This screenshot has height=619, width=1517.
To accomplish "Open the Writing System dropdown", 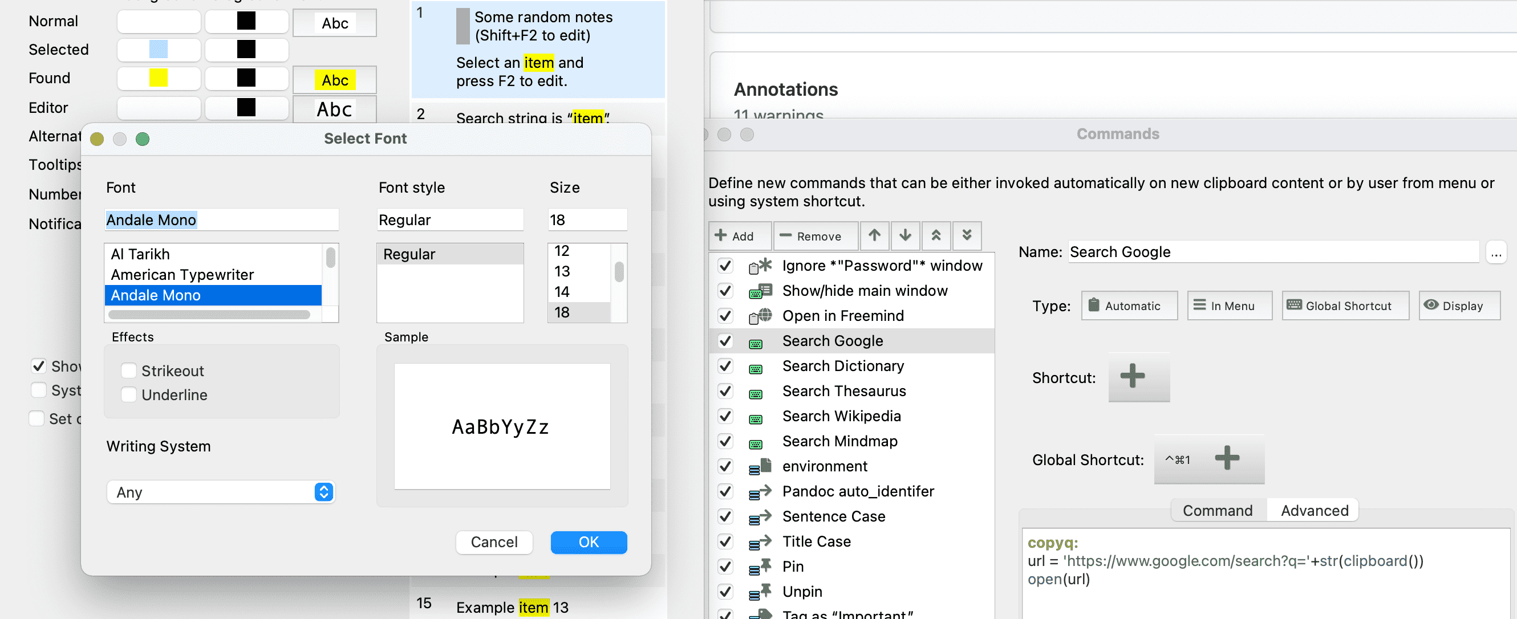I will click(220, 492).
